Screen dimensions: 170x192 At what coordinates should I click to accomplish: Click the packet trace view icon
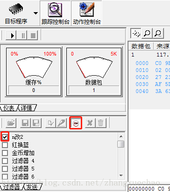[x=136, y=33]
